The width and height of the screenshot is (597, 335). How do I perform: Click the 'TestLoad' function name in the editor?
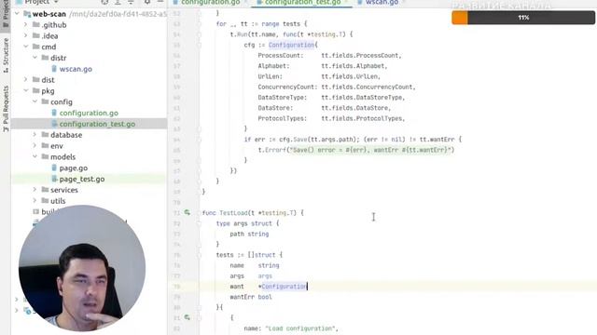(x=233, y=213)
